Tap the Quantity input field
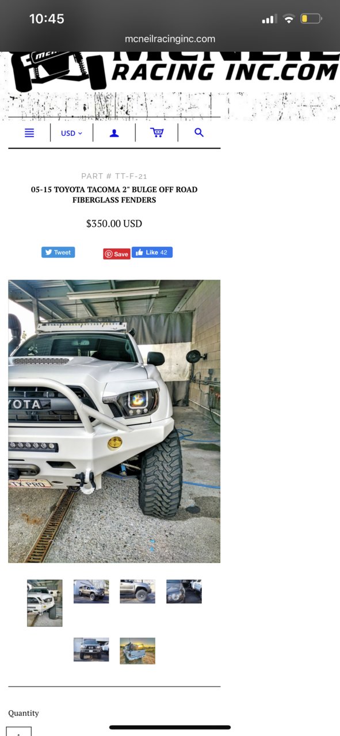340x736 pixels. pyautogui.click(x=20, y=731)
